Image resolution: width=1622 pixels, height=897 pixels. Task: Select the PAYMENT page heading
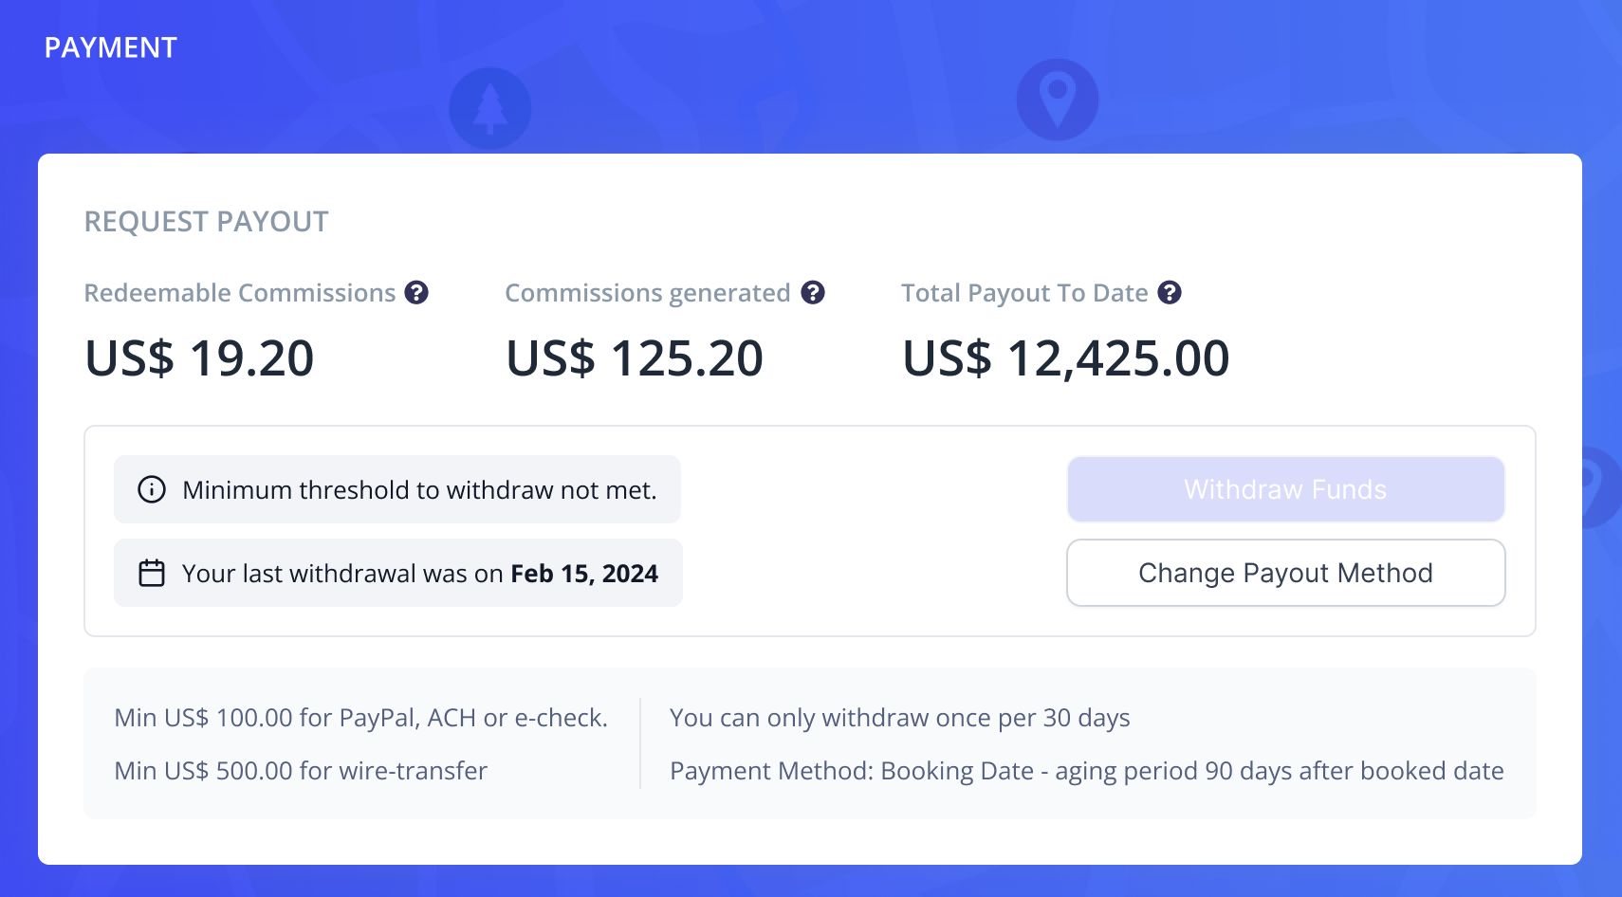click(x=111, y=47)
